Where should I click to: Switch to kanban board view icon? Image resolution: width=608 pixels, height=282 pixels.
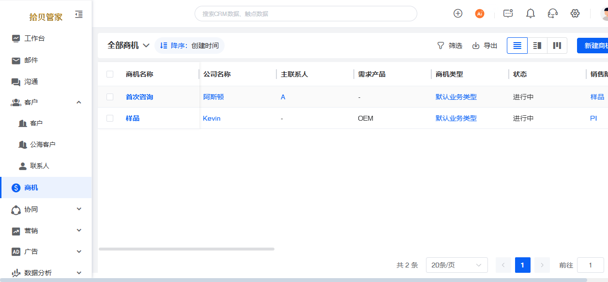(x=557, y=46)
